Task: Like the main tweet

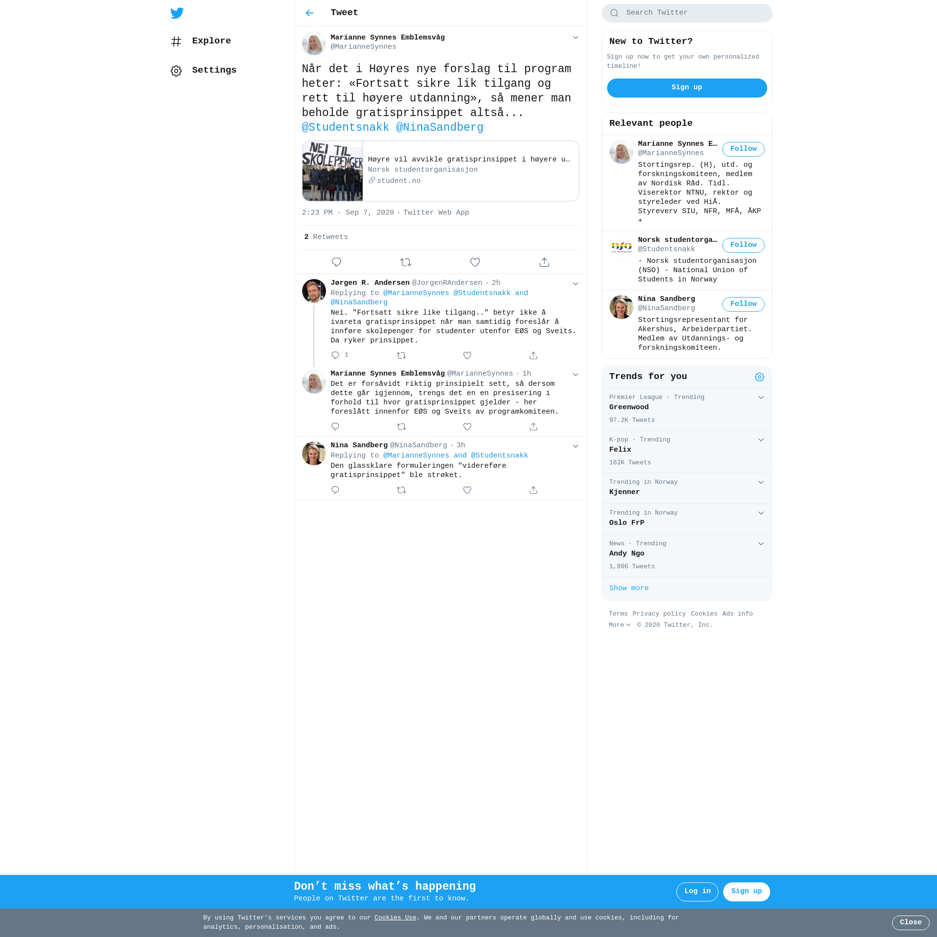Action: (475, 262)
